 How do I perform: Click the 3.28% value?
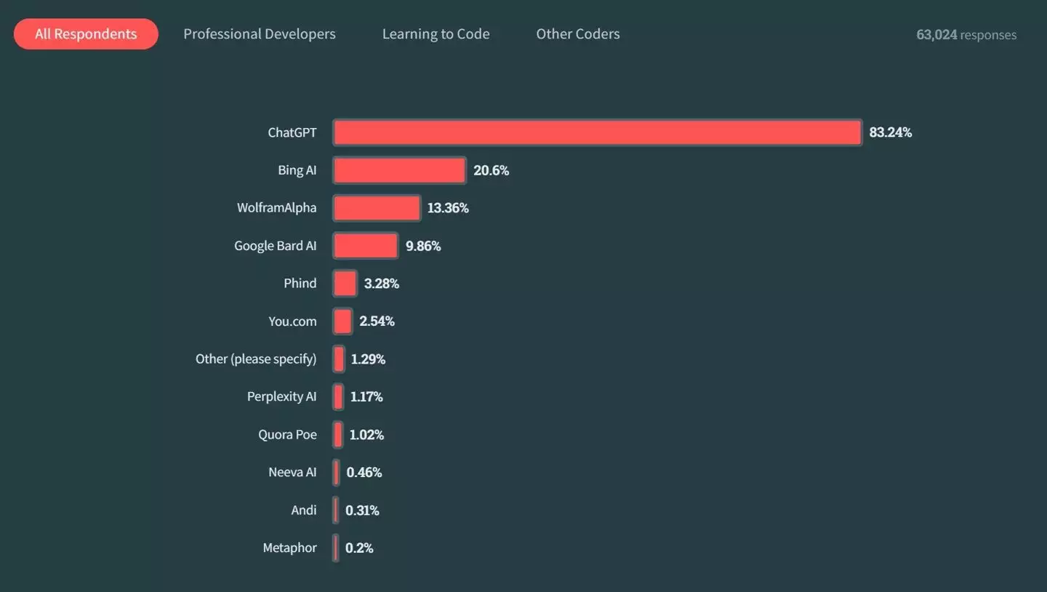(382, 284)
